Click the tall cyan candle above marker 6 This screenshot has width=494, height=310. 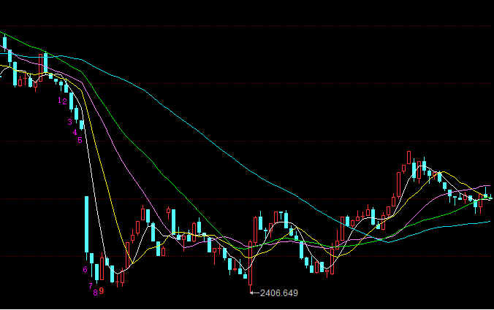pos(86,222)
